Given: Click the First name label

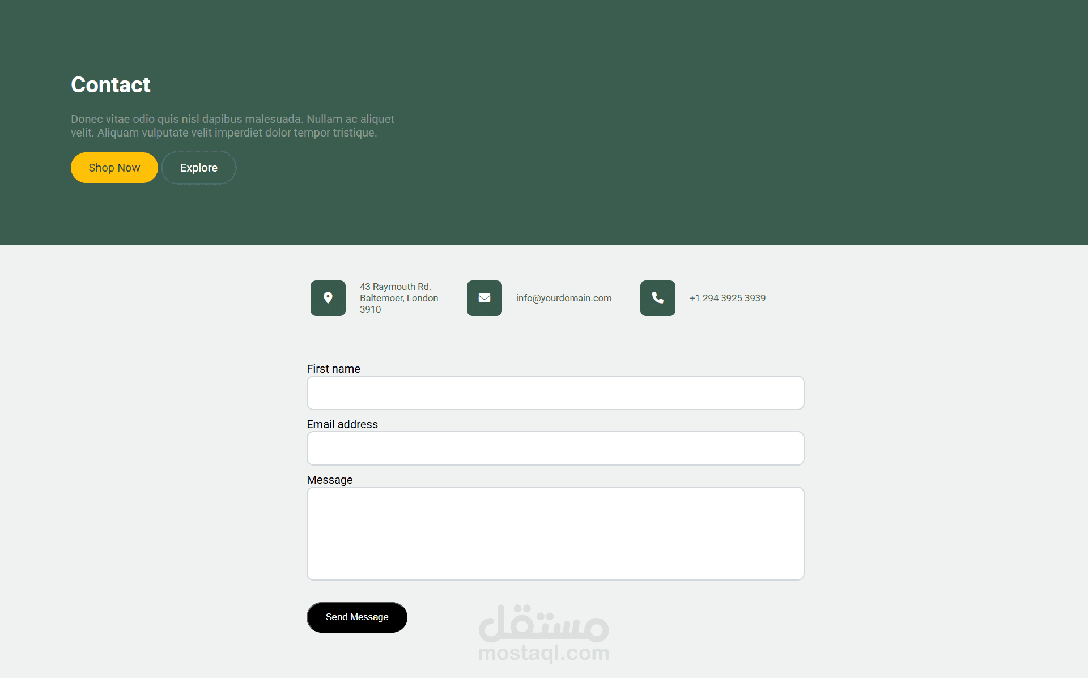Looking at the screenshot, I should pyautogui.click(x=333, y=369).
